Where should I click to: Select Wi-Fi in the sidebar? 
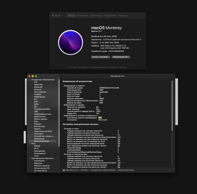(36, 148)
